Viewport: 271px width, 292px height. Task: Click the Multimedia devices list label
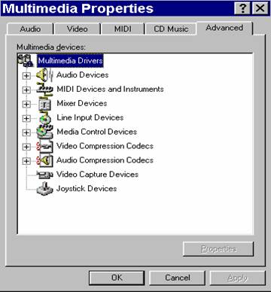51,47
